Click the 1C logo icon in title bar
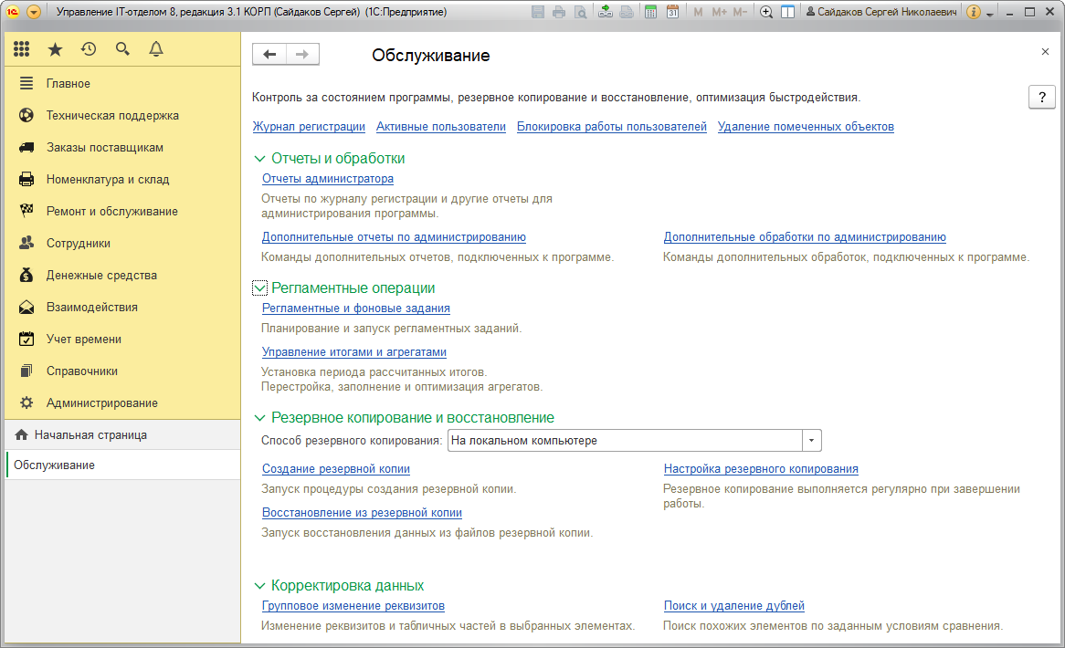Viewport: 1065px width, 648px height. click(x=12, y=12)
